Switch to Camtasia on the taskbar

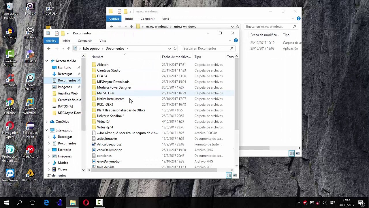(x=99, y=203)
